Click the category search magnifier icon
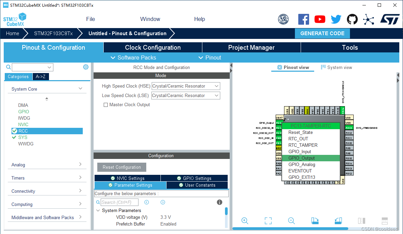Viewport: 403px width, 234px height. (x=8, y=67)
